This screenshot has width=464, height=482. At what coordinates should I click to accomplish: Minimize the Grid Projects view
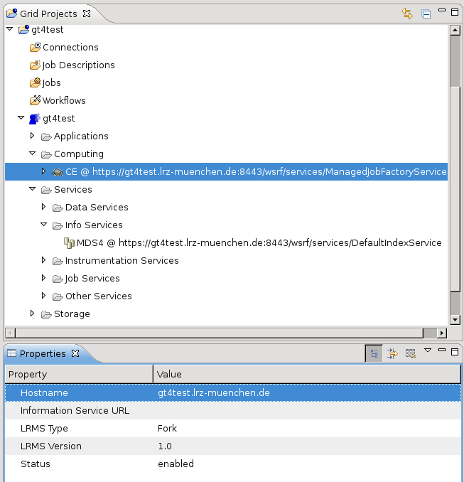pos(442,11)
